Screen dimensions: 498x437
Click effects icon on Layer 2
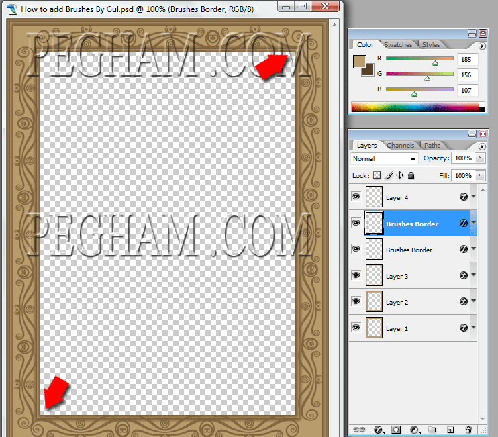click(x=464, y=301)
